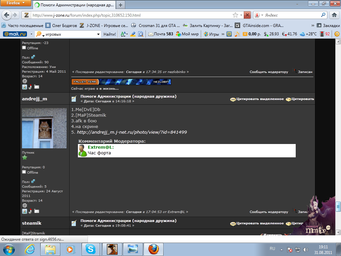
Task: Open Crosman 31 для GTA bookmark
Action: [x=156, y=25]
